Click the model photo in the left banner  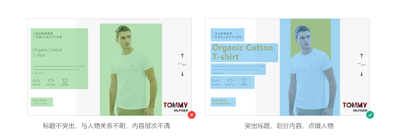[x=131, y=70]
